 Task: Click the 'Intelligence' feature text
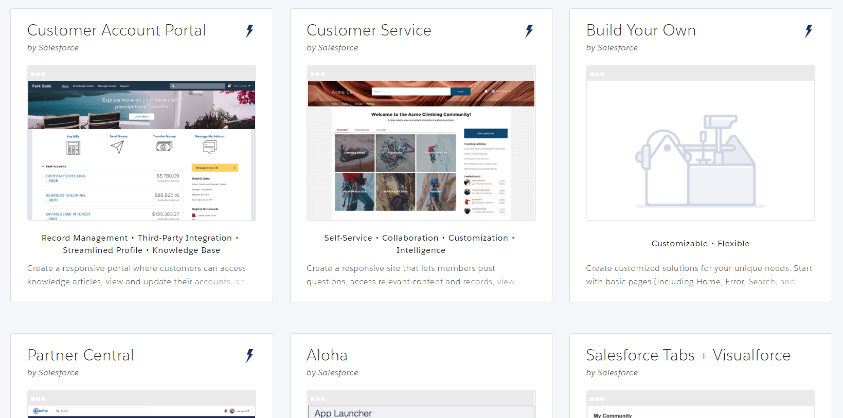(421, 250)
